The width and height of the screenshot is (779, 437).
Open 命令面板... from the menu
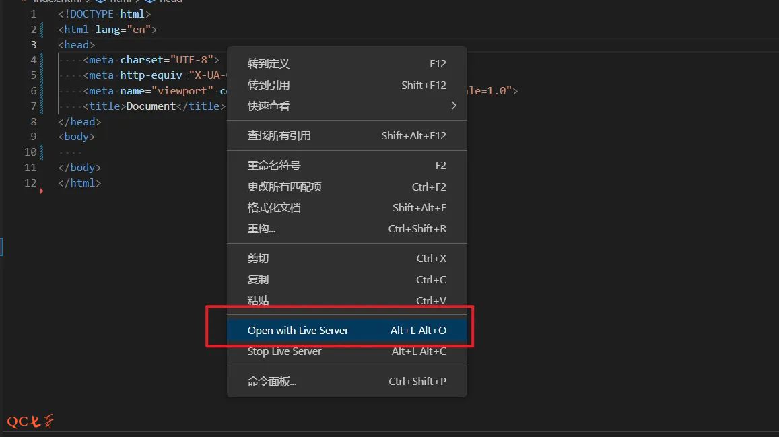click(271, 382)
